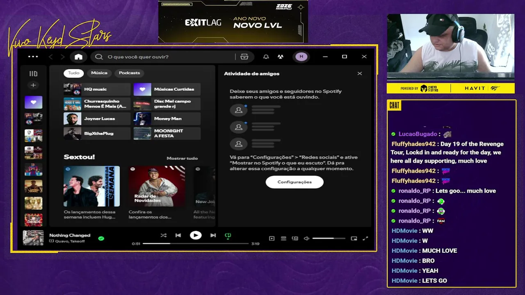The height and width of the screenshot is (295, 525).
Task: Click the magnifier search icon
Action: (x=99, y=57)
